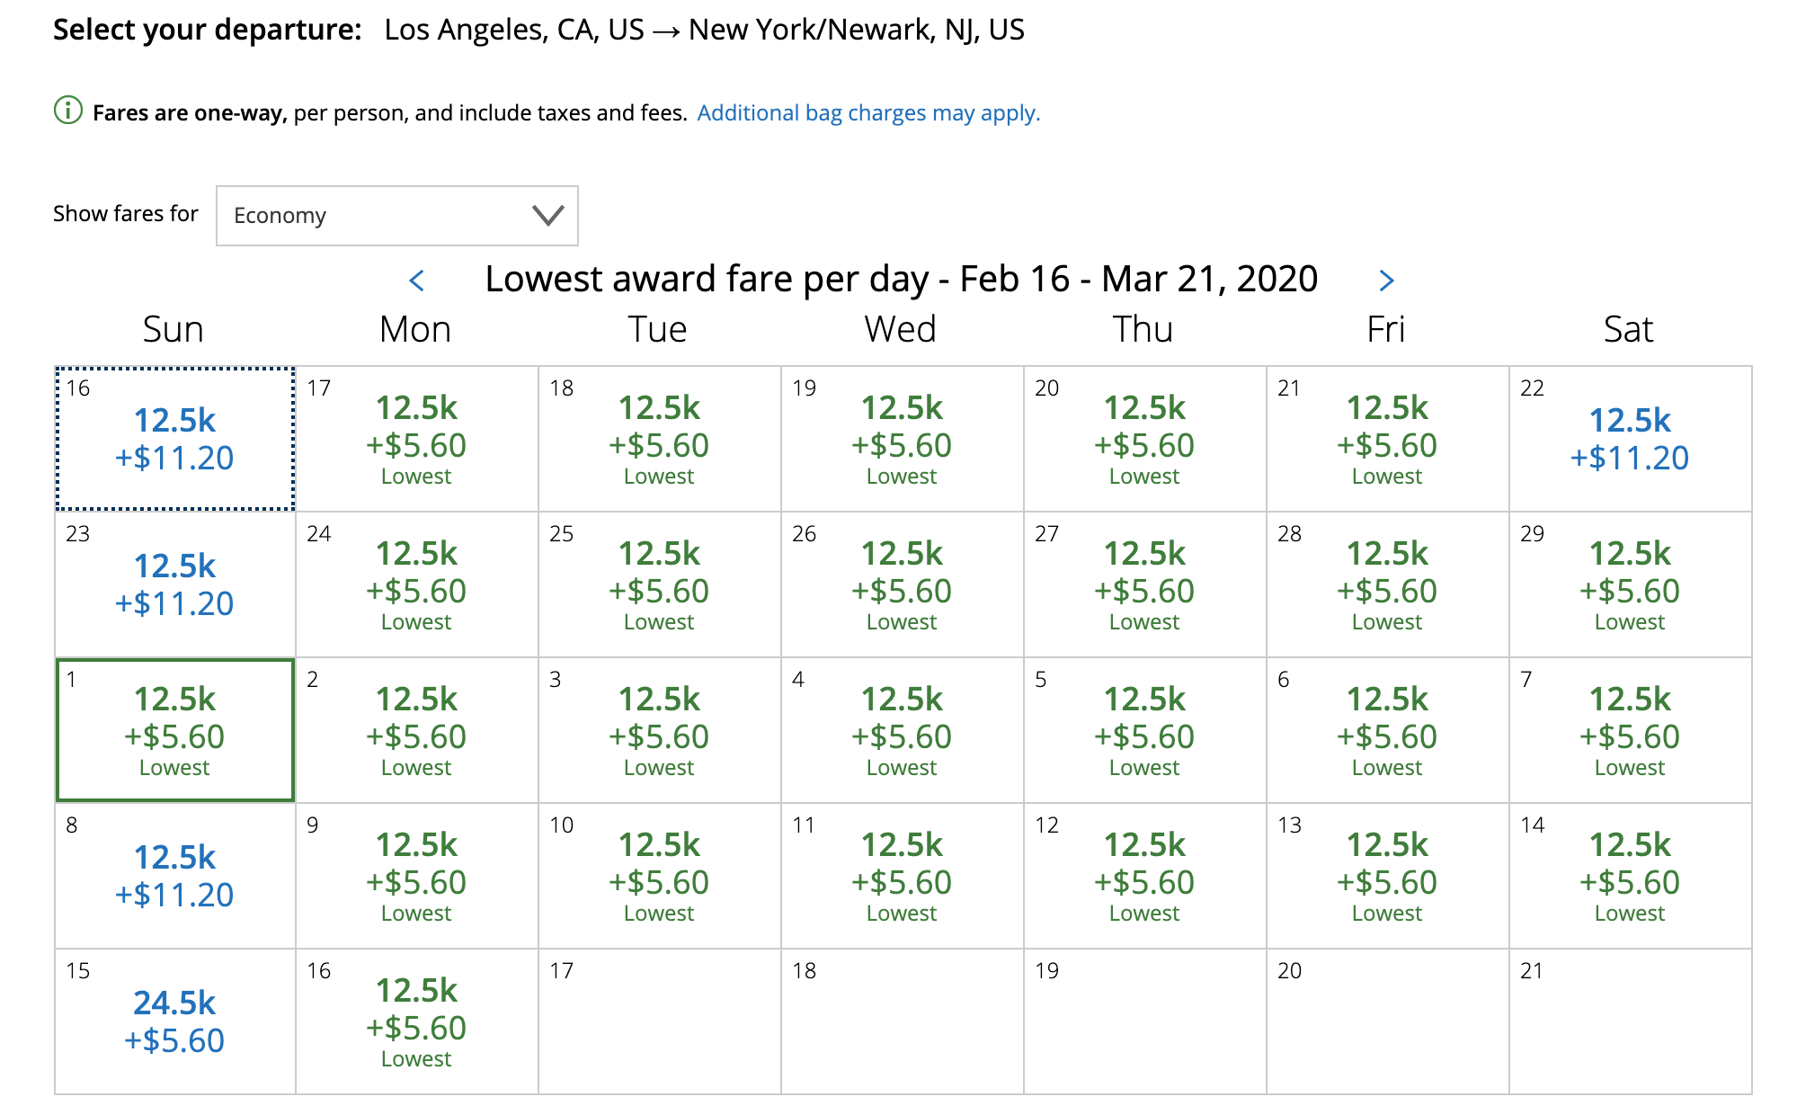Go to previous weeks with left arrow

pyautogui.click(x=416, y=281)
